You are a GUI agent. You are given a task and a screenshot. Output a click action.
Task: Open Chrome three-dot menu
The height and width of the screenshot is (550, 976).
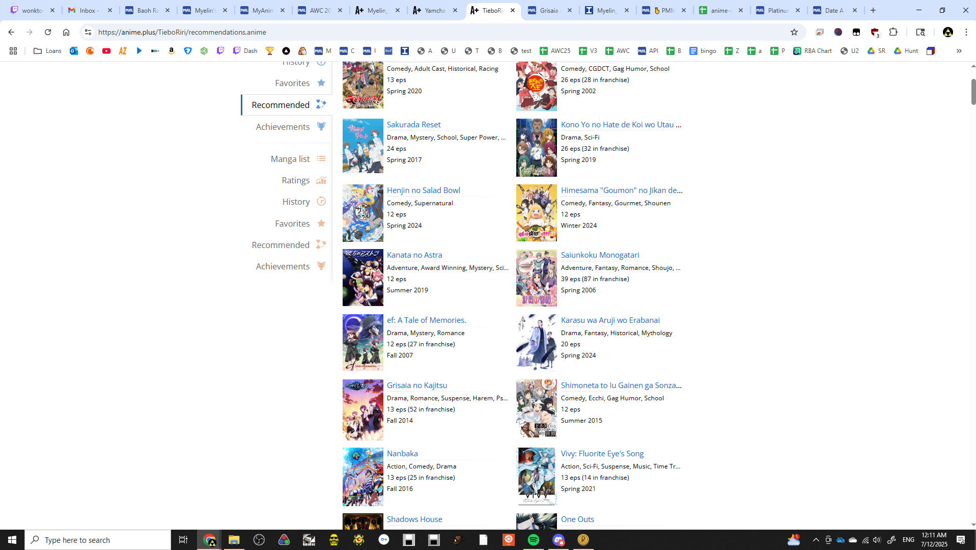tap(966, 32)
